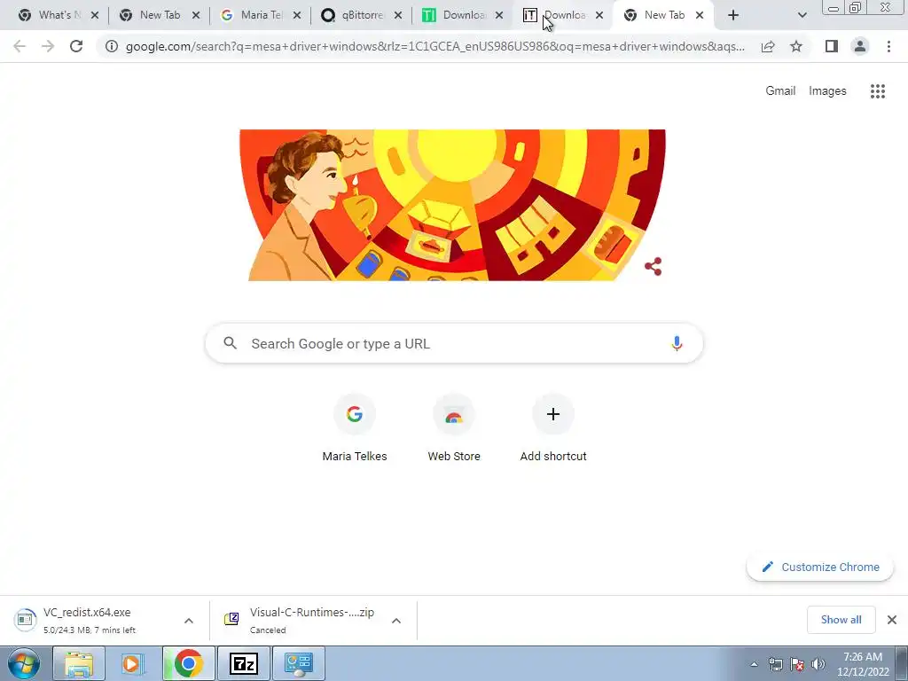Expand options for VC_redist.x64.exe download
This screenshot has height=681, width=908.
[x=189, y=621]
